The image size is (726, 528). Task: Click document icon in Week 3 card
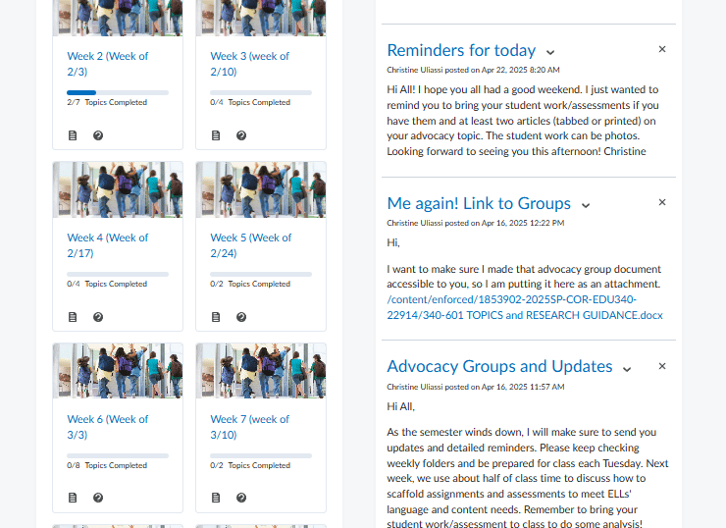point(216,135)
